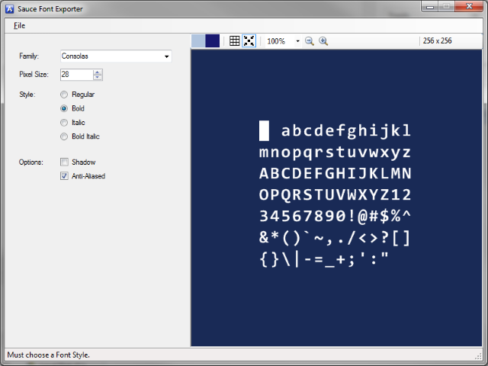Click inside the Pixel Size field
The width and height of the screenshot is (488, 366).
click(x=76, y=75)
